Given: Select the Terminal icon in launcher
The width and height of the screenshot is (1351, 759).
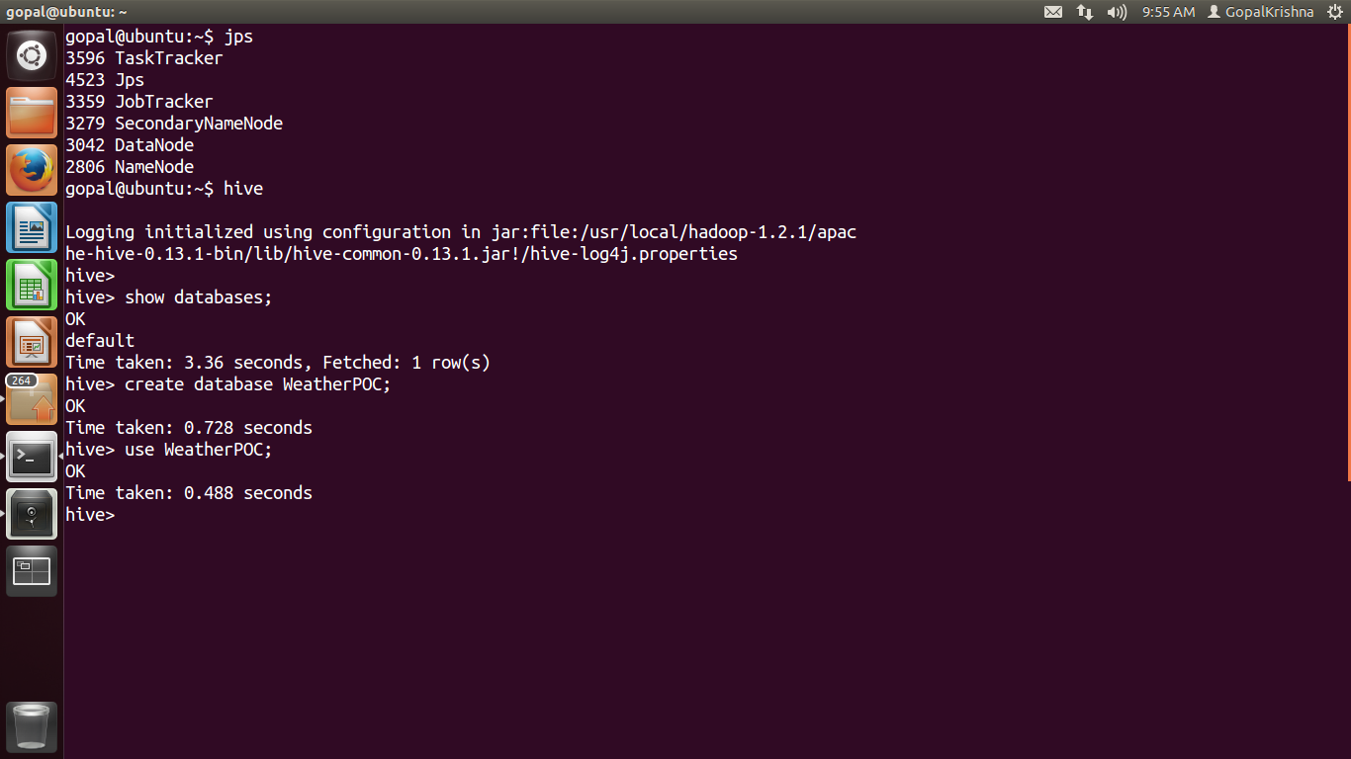Looking at the screenshot, I should pyautogui.click(x=32, y=457).
